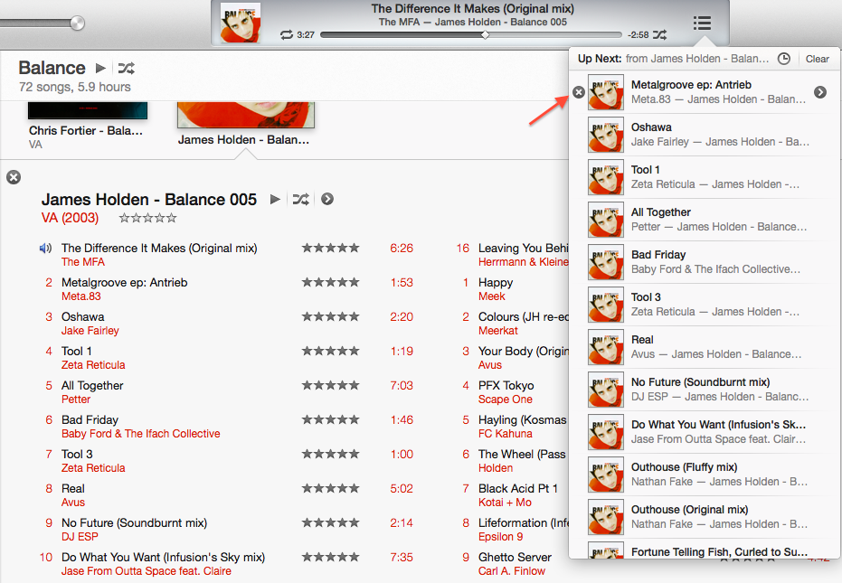The height and width of the screenshot is (583, 842).
Task: Select the track Black Acid Pt 1
Action: coord(518,488)
